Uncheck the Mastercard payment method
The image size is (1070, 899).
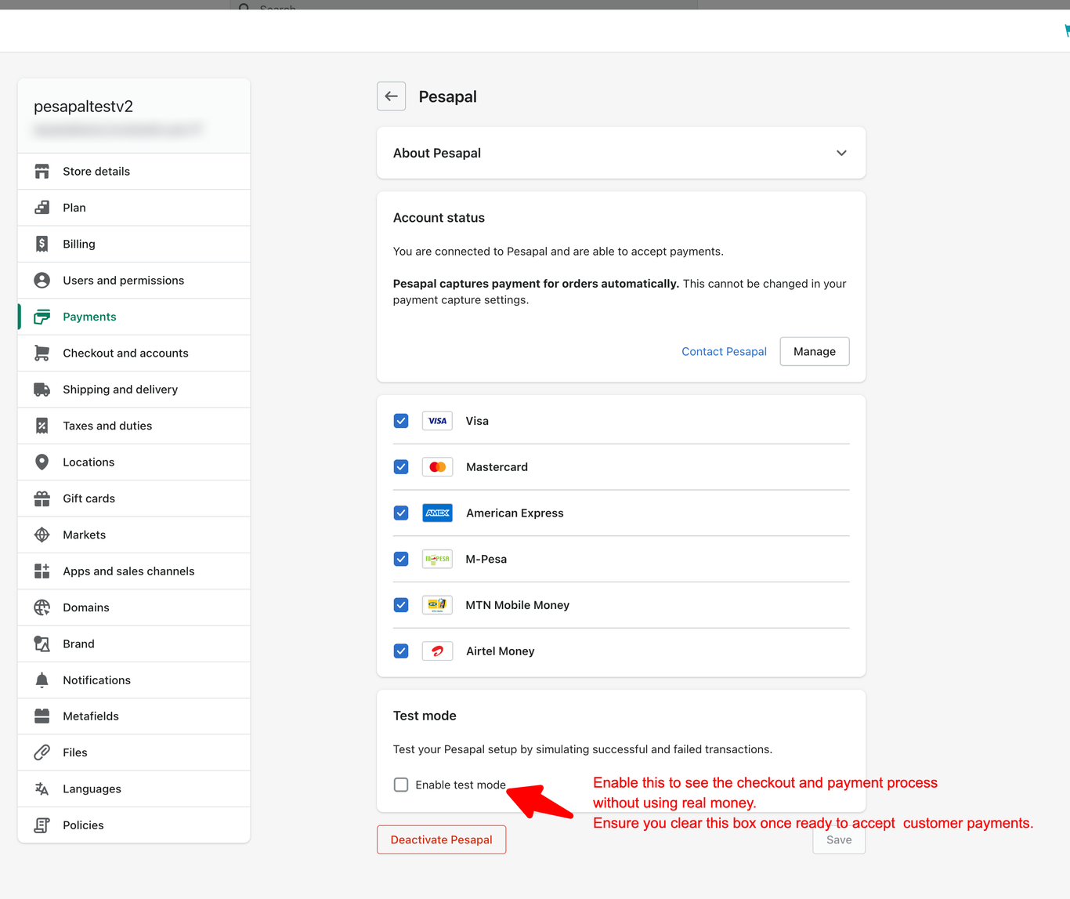coord(401,467)
